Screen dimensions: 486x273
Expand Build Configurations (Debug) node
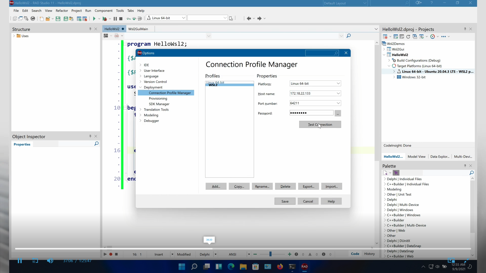[389, 60]
